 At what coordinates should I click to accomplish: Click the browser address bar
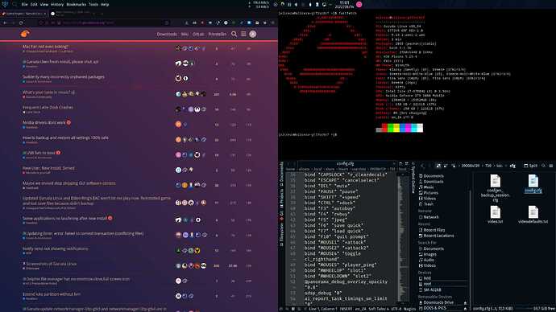coord(103,23)
